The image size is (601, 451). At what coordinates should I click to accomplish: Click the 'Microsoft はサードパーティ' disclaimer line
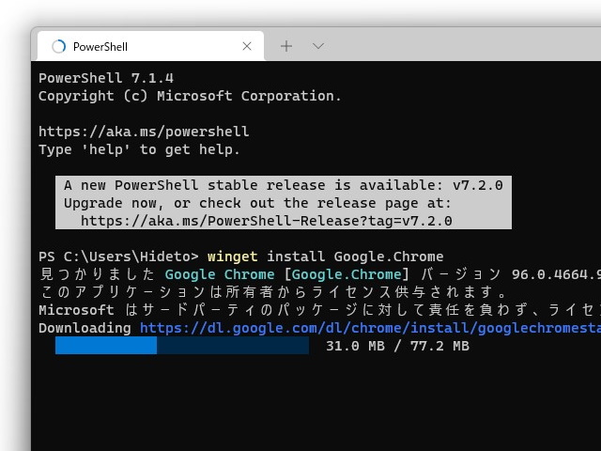click(319, 310)
